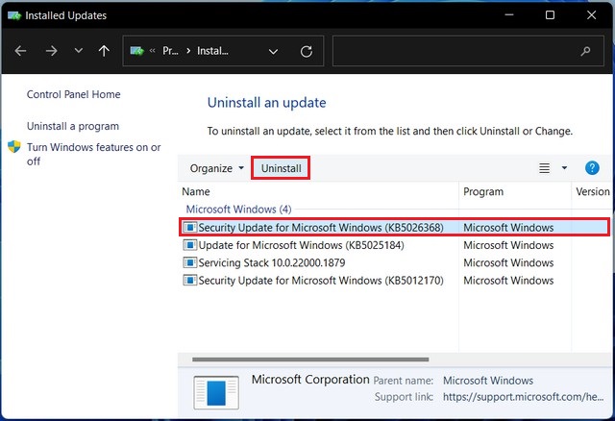This screenshot has height=421, width=615.
Task: Open Control Panel Home link
Action: [73, 94]
